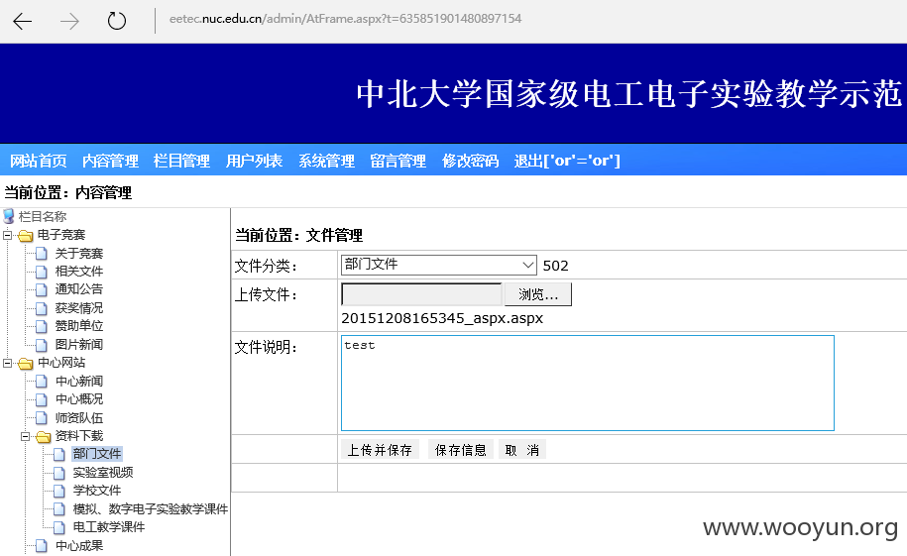
Task: Click the page icon beside 实验室视频
Action: (x=59, y=473)
